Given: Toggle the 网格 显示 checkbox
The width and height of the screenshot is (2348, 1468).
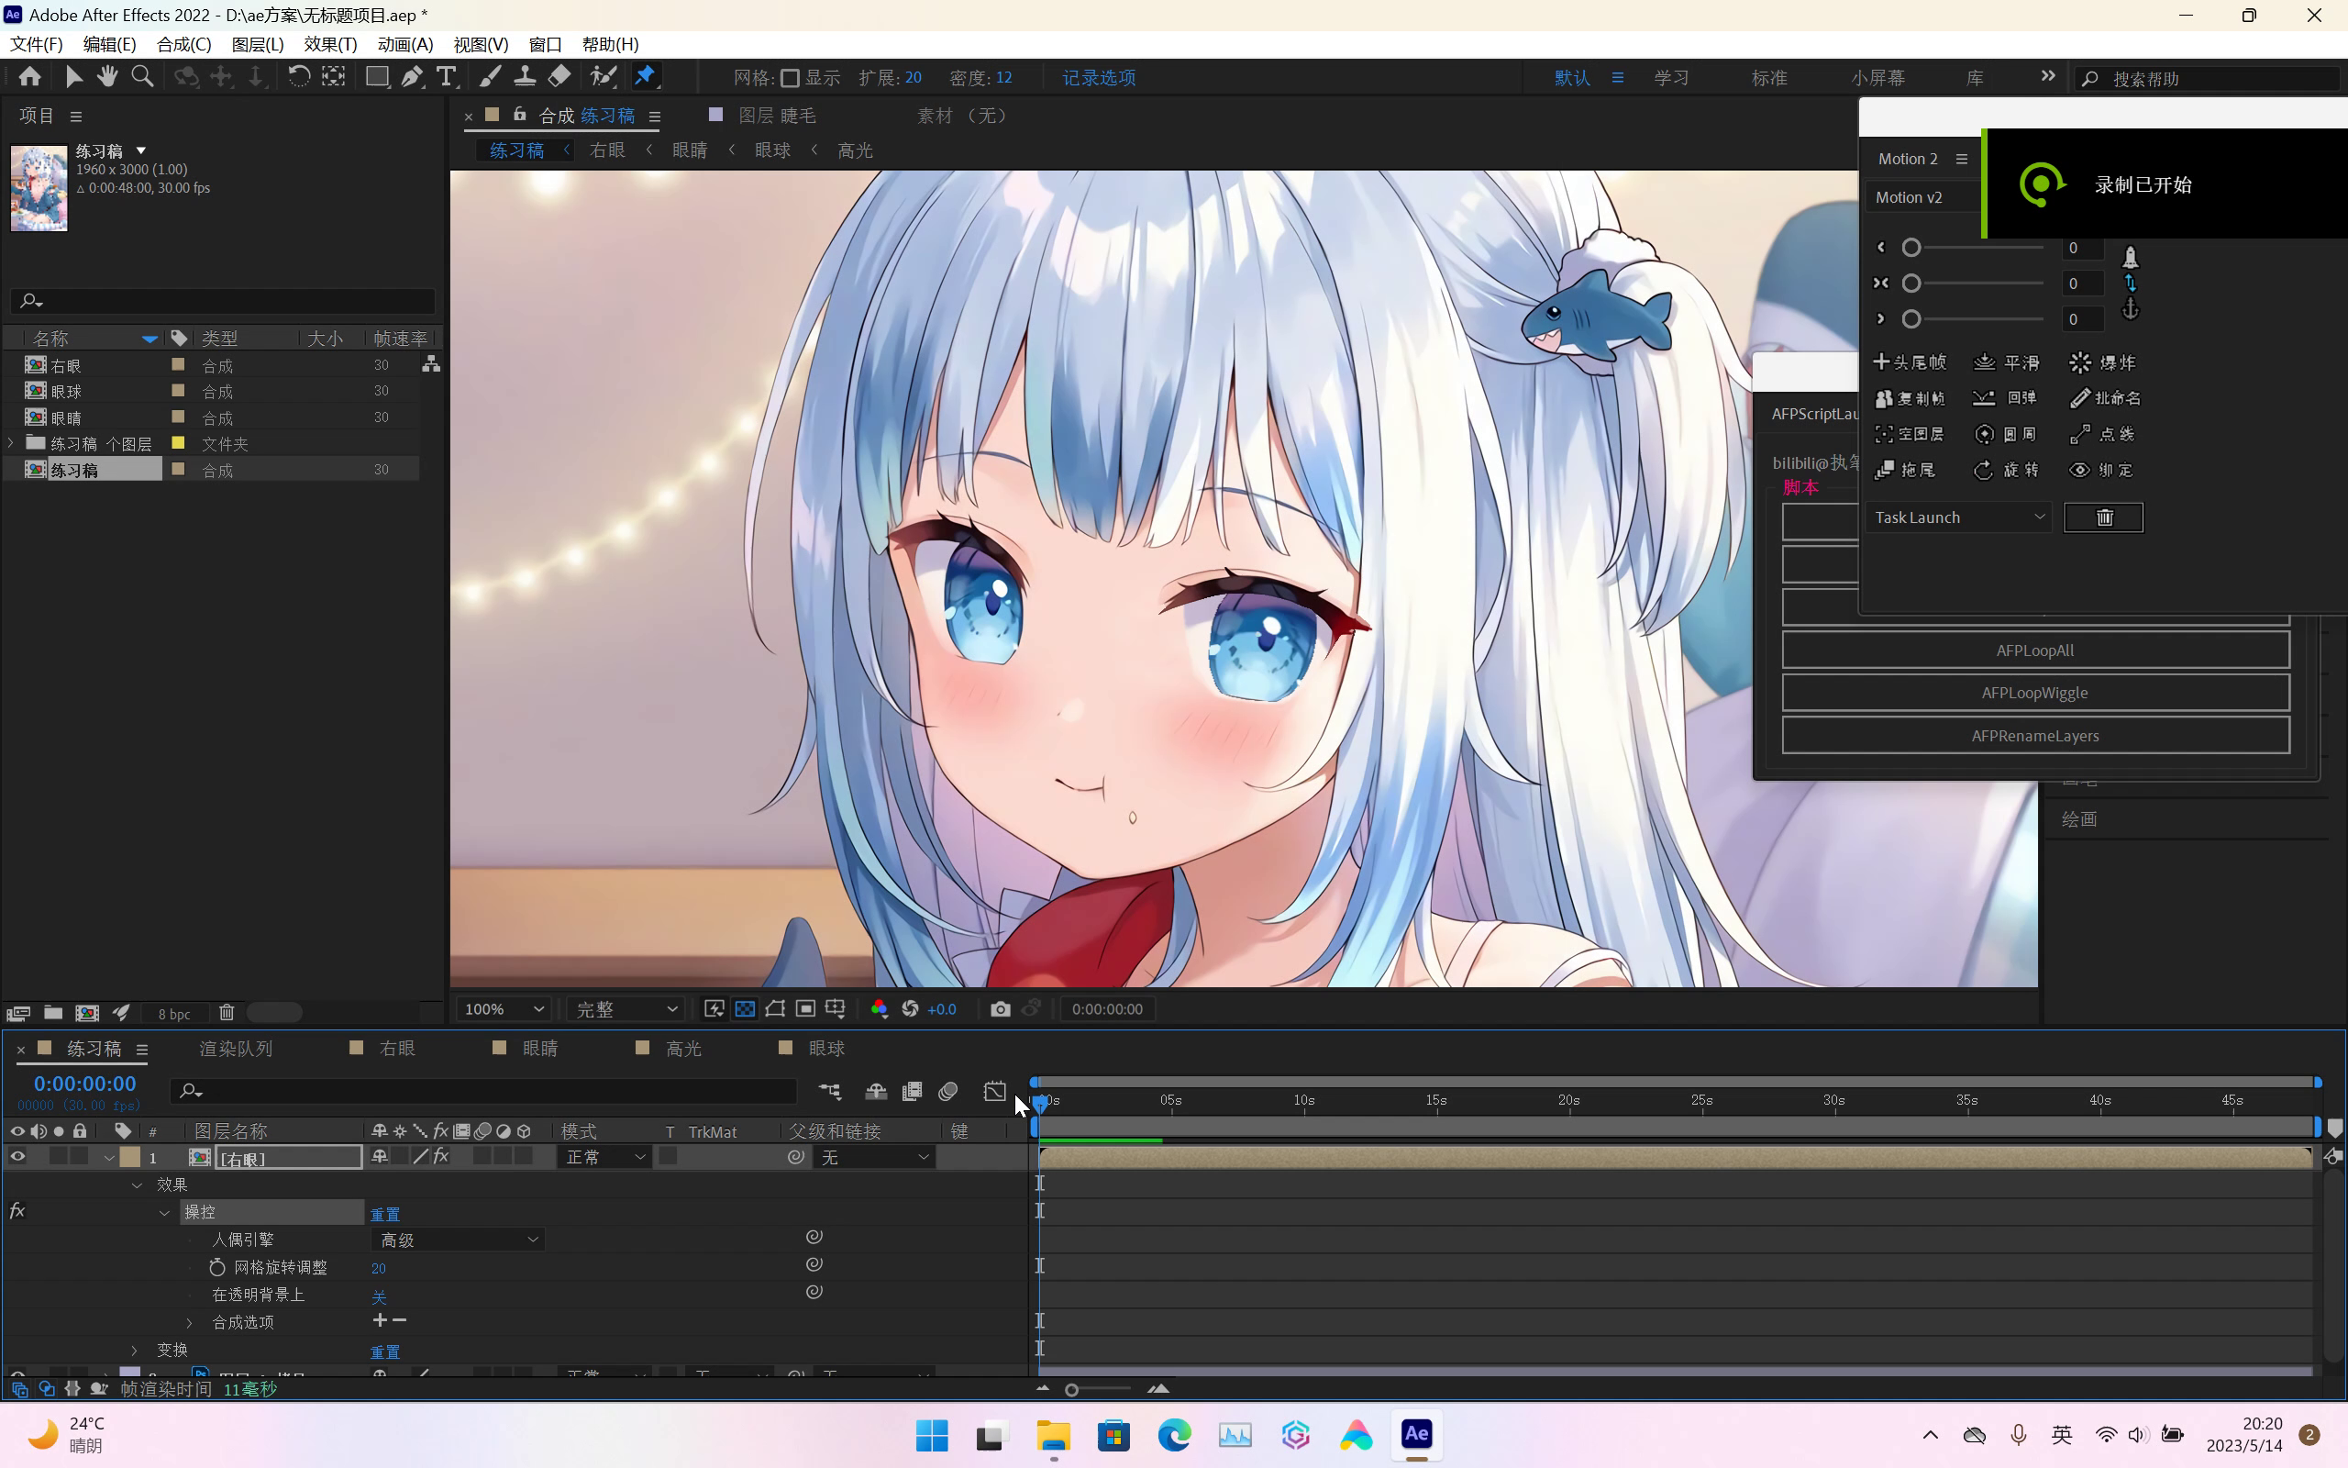Looking at the screenshot, I should 790,78.
